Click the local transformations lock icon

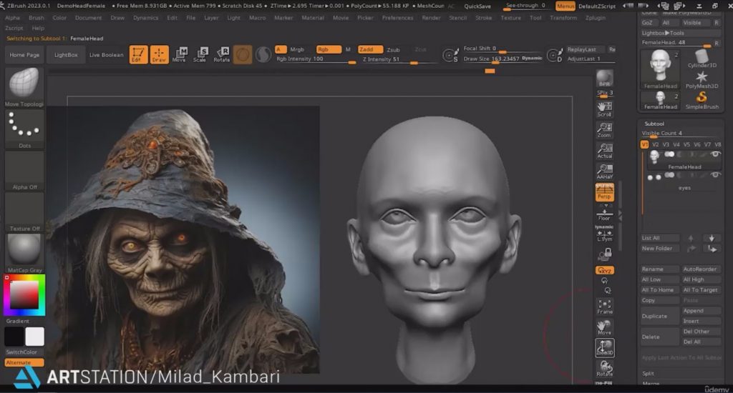coord(604,254)
